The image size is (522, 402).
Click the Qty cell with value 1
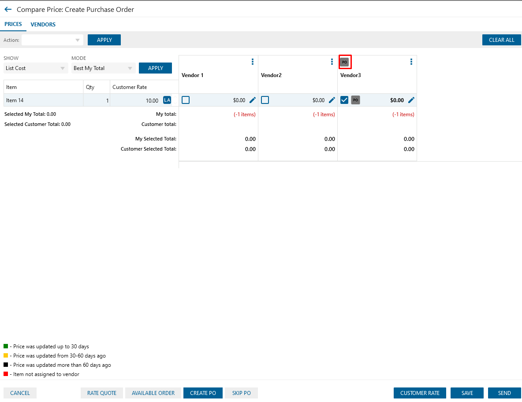(97, 100)
